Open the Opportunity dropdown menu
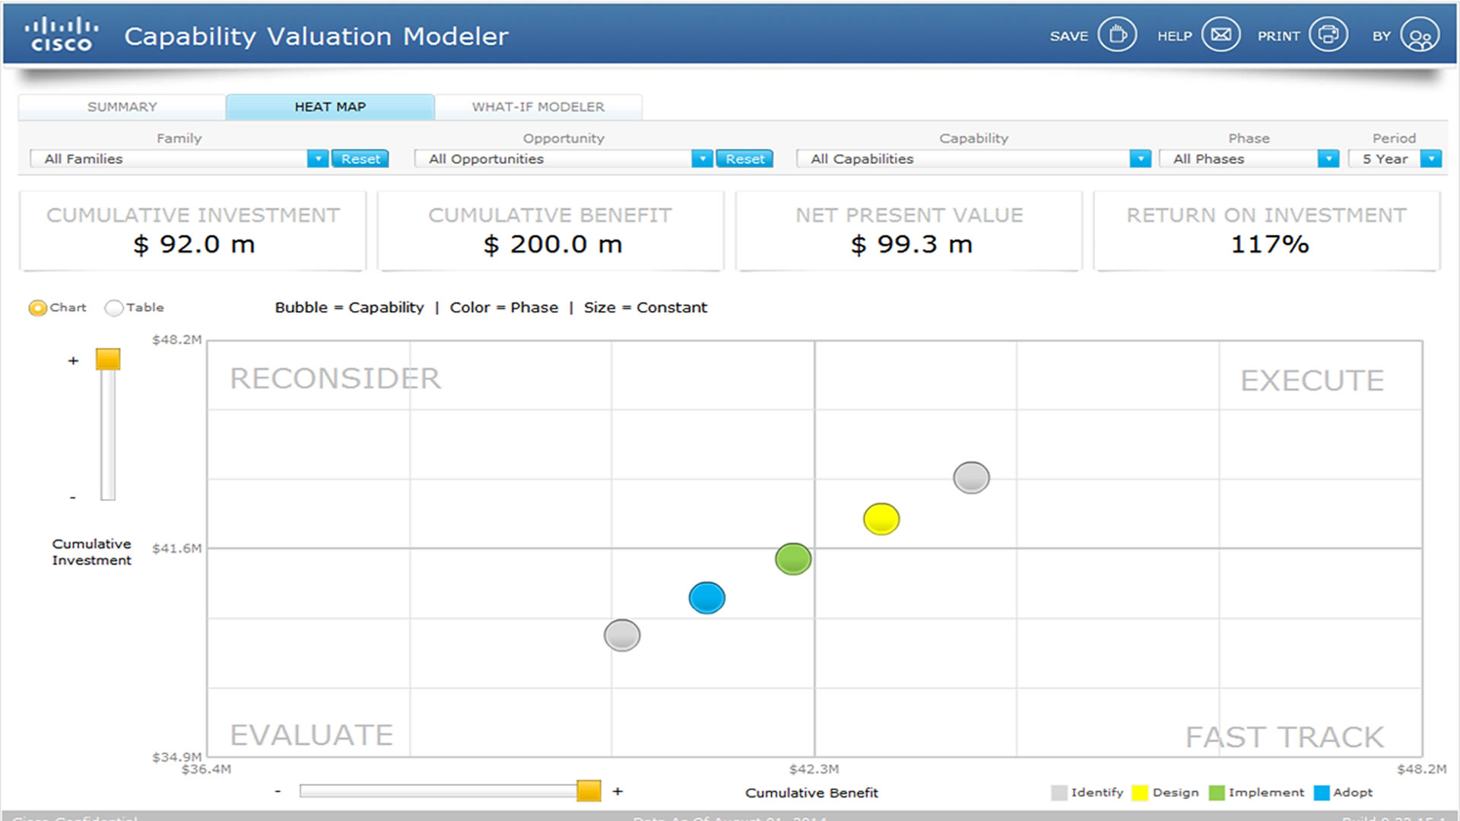This screenshot has width=1460, height=821. point(702,158)
